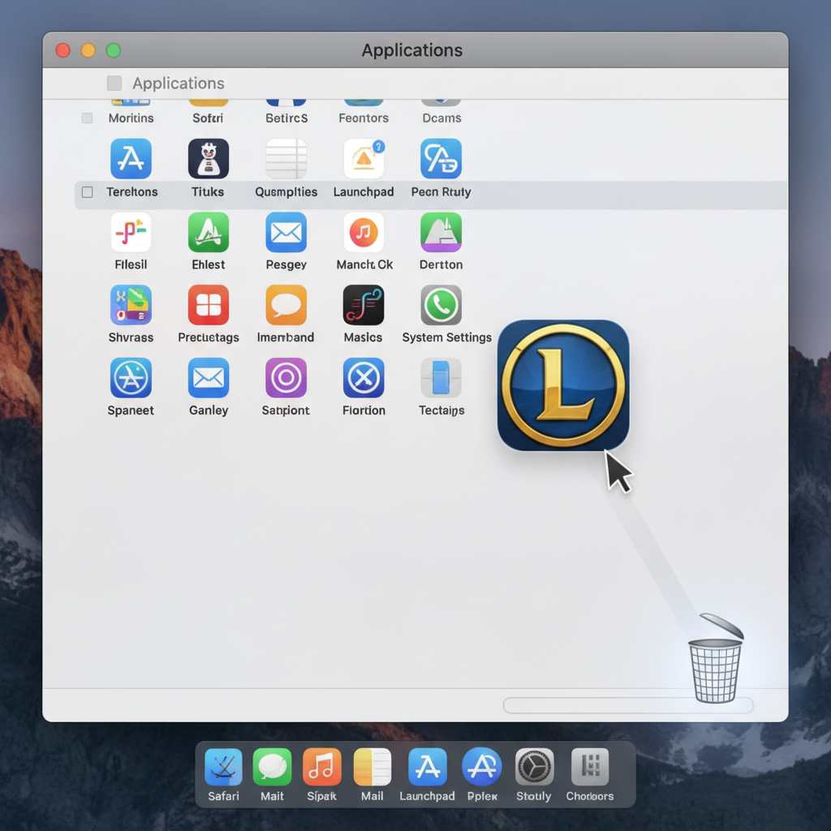831x831 pixels.
Task: Open Stouly settings from the Dock
Action: point(533,767)
